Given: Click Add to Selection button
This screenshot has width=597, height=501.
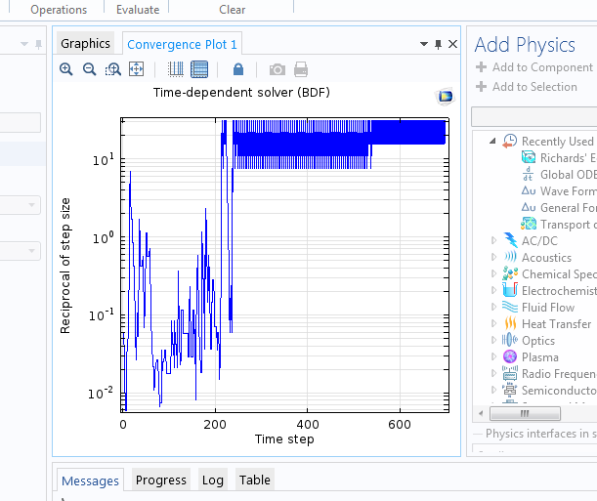Looking at the screenshot, I should (x=527, y=87).
